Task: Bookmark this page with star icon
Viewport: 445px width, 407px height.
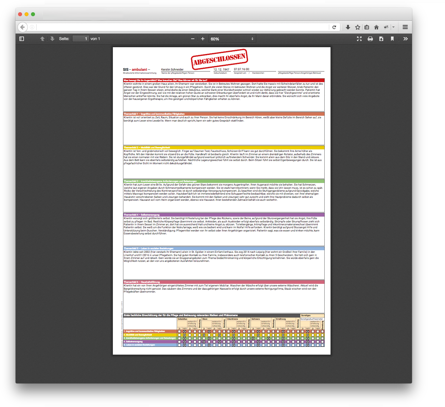Action: click(358, 27)
